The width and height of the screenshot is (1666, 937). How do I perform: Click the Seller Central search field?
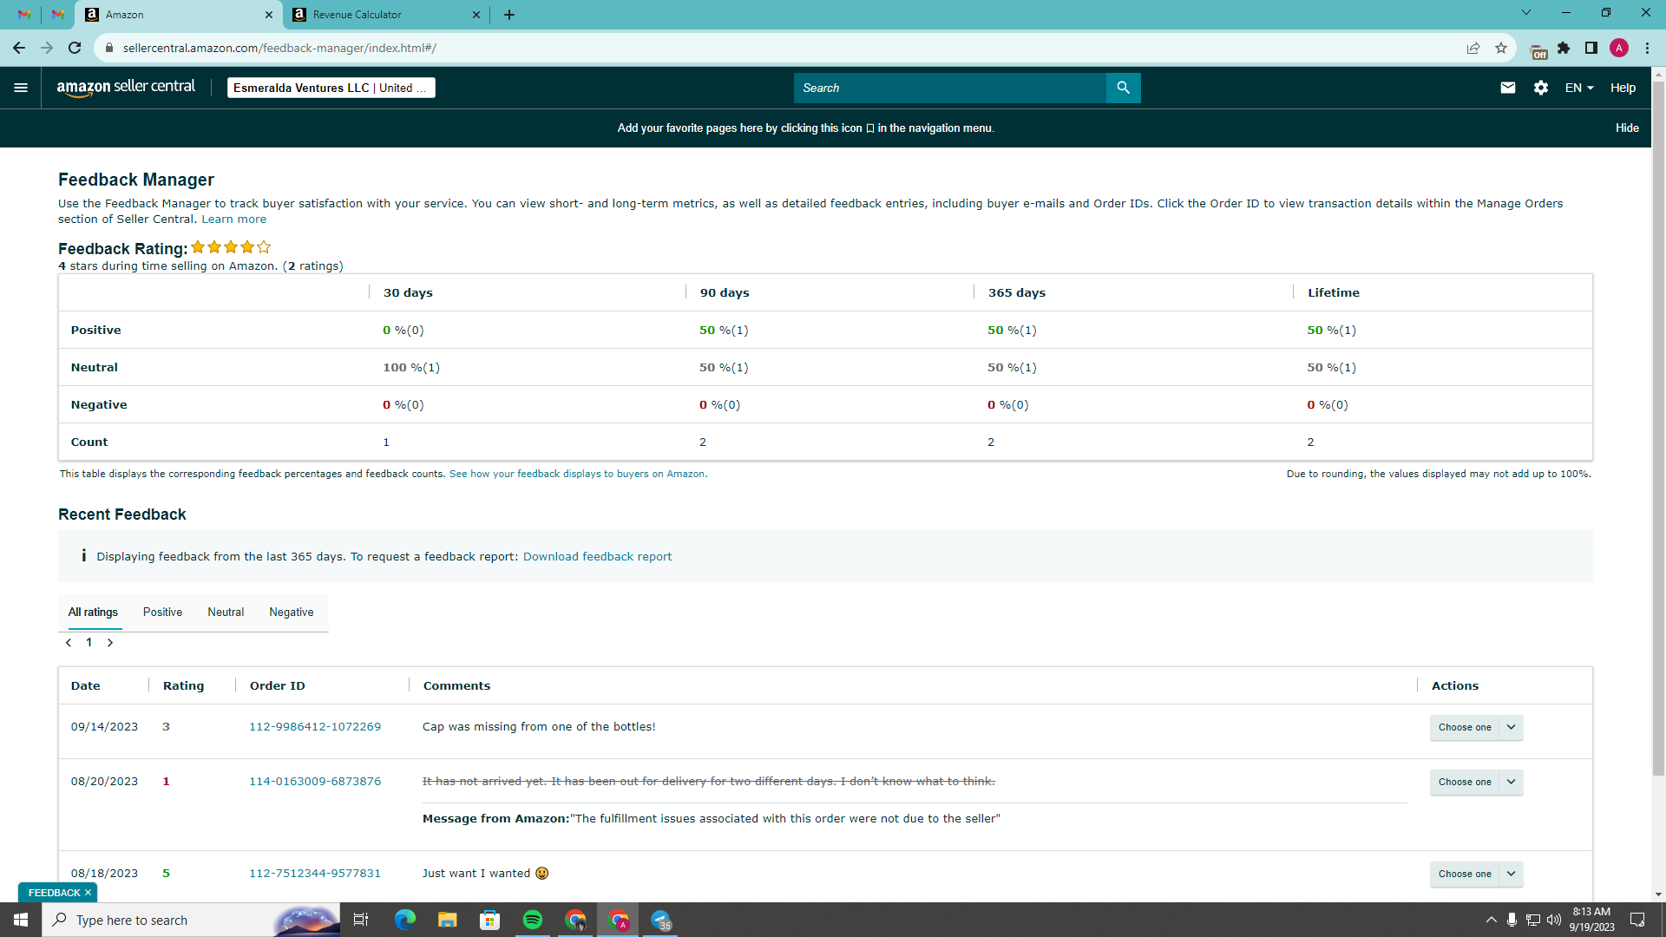pos(950,88)
